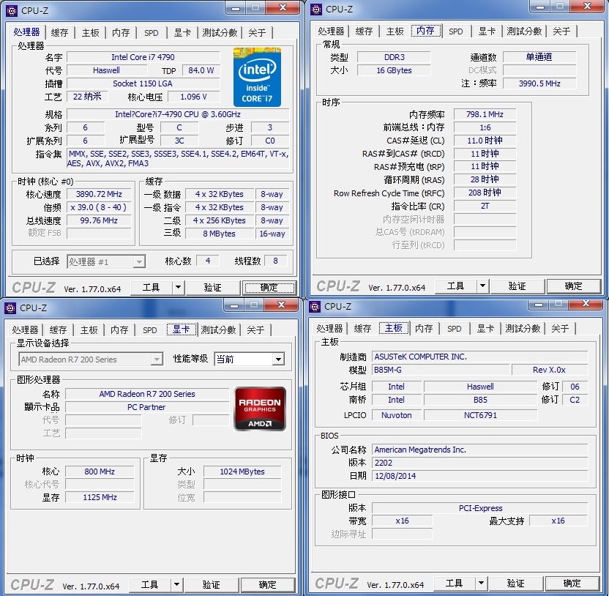Click the Rev X.0x board revision field

click(550, 370)
